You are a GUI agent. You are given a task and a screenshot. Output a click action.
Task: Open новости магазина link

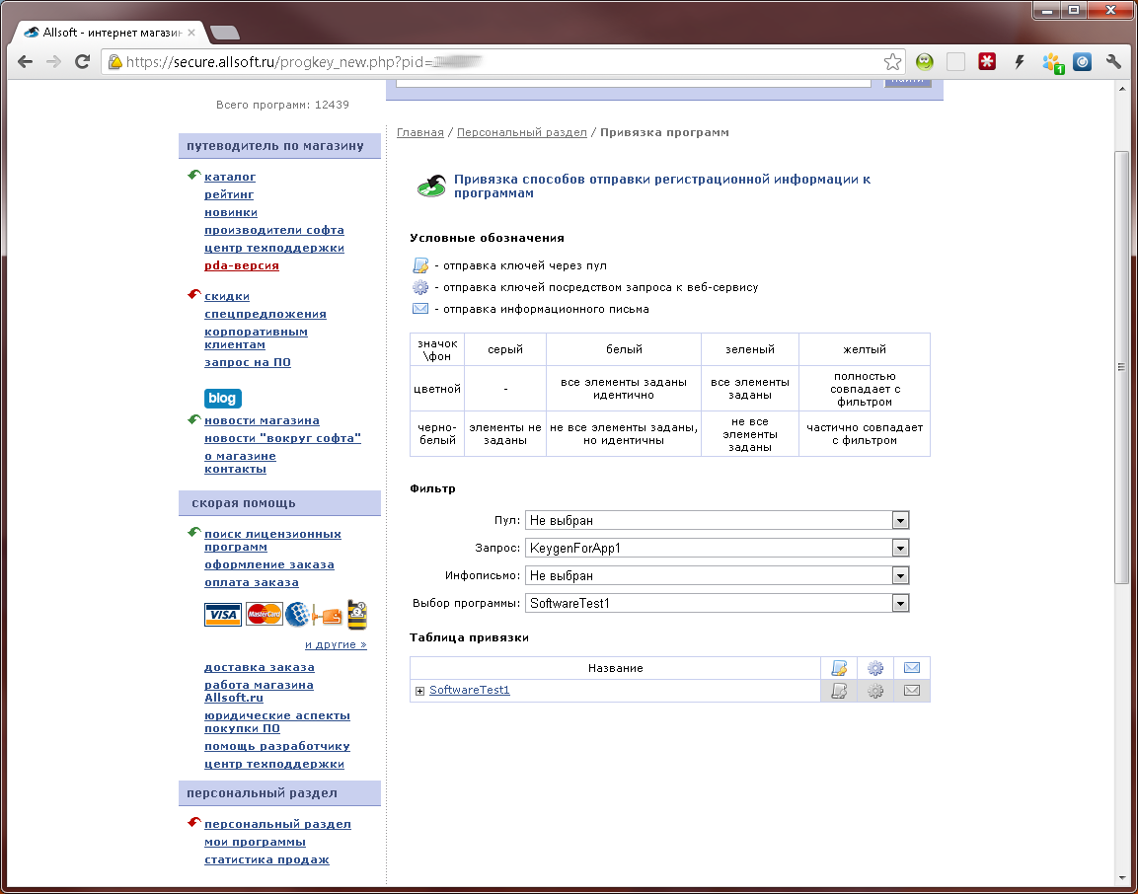pos(262,421)
